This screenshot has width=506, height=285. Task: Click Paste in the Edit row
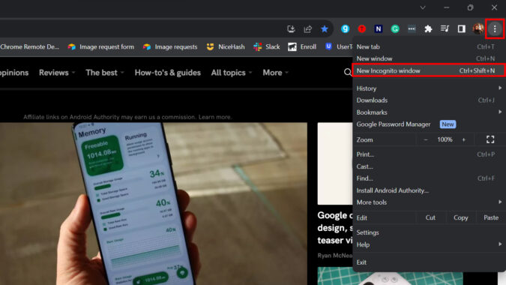[x=491, y=217]
